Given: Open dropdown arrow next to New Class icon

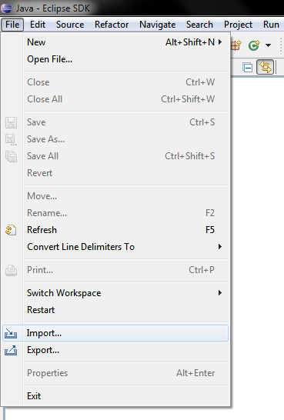Looking at the screenshot, I should [268, 45].
